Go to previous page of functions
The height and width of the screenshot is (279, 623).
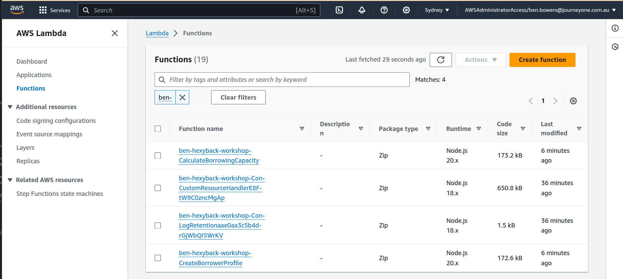[531, 101]
